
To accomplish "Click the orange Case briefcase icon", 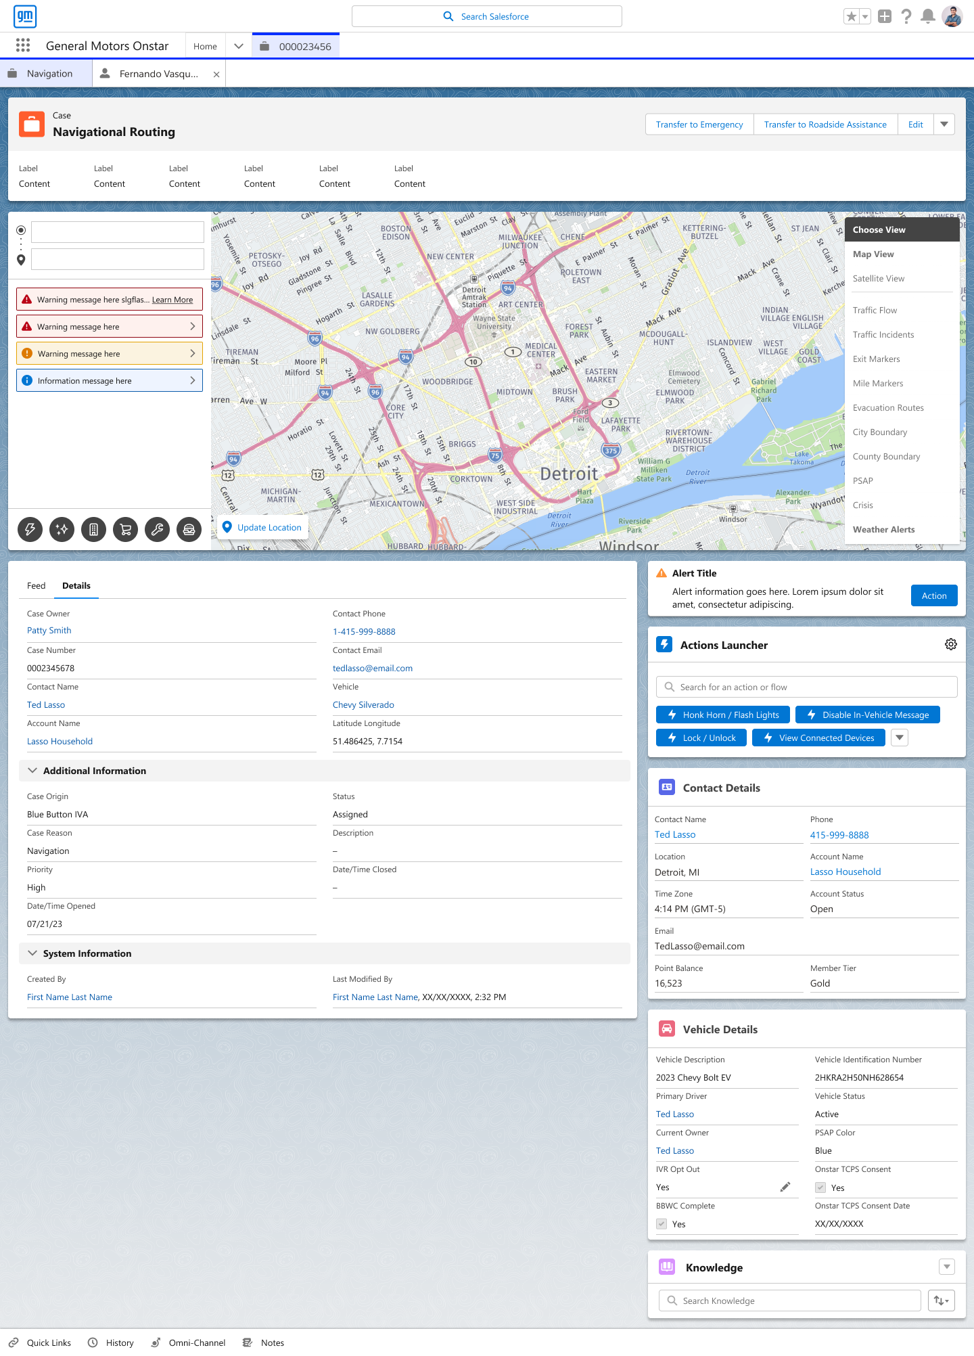I will (x=32, y=125).
